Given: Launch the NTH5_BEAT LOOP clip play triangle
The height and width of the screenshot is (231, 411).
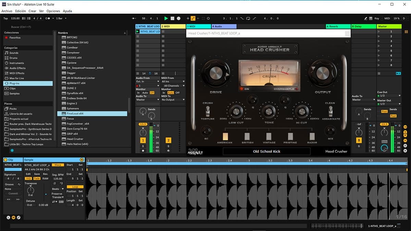Looking at the screenshot, I should tap(138, 31).
